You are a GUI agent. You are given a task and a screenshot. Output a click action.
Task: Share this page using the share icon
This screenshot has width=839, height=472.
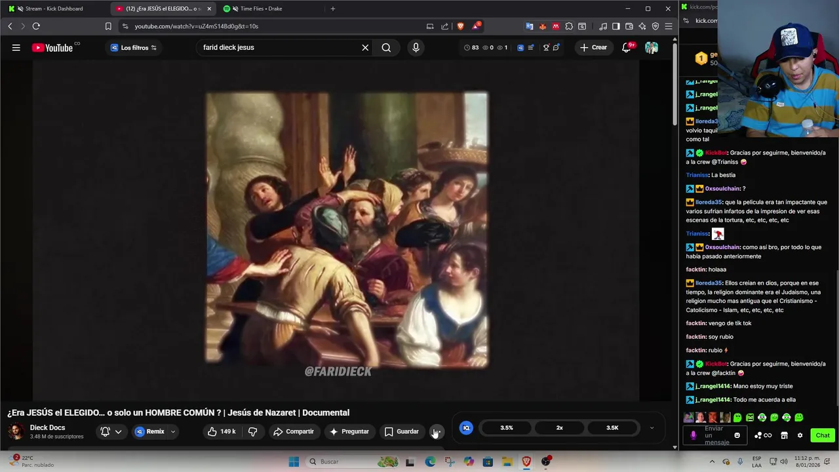click(444, 26)
